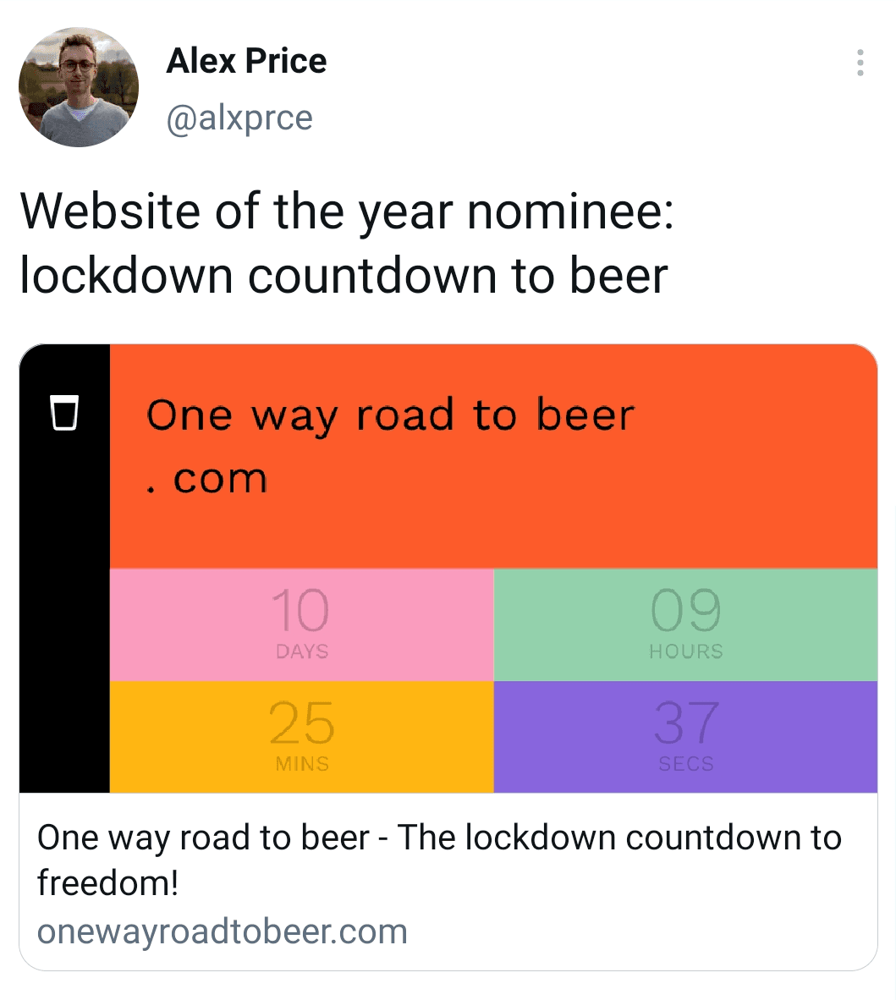Viewport: 896px width, 1000px height.
Task: Click the '. com' text in orange banner
Action: pos(207,480)
